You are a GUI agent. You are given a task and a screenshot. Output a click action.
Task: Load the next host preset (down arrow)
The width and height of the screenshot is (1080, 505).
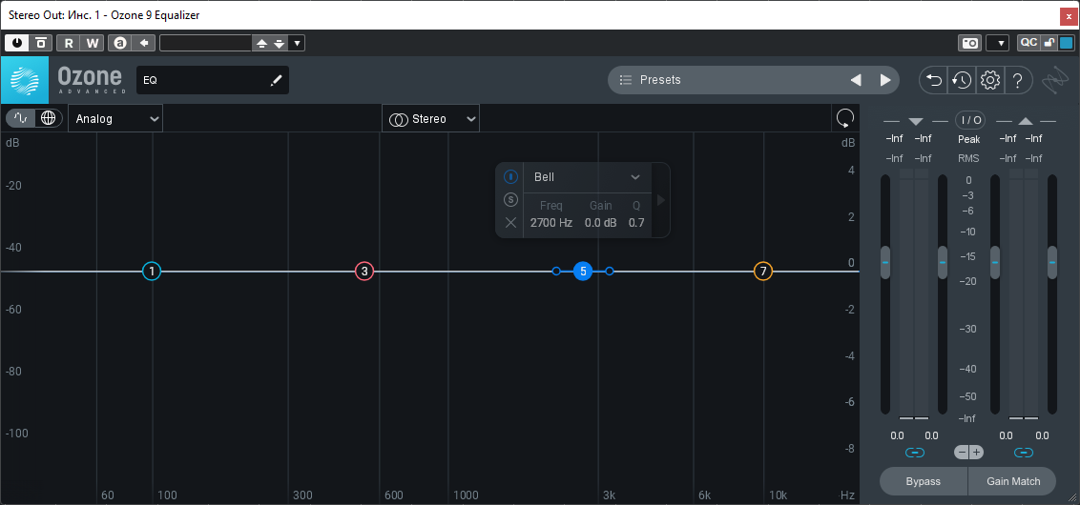point(279,43)
